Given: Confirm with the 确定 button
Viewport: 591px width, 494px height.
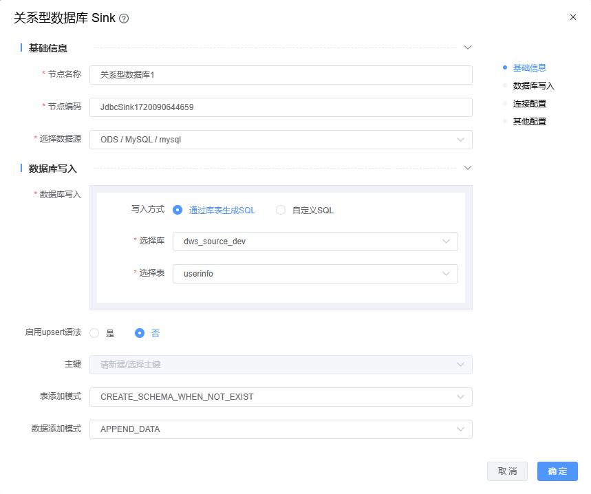Looking at the screenshot, I should click(557, 471).
